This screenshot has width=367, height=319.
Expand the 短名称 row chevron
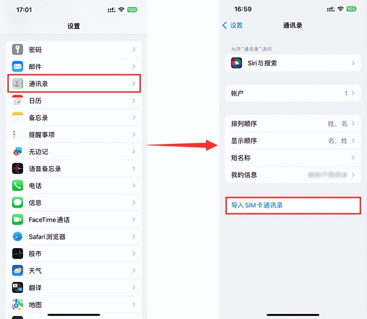click(x=353, y=157)
